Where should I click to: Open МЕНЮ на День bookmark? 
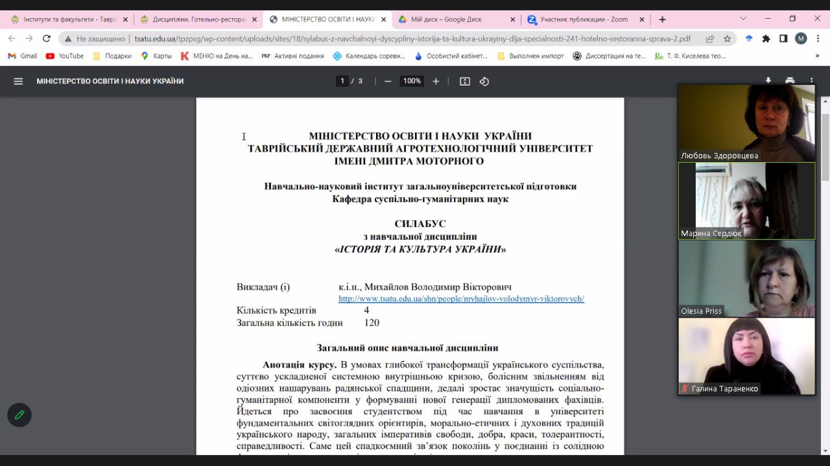(x=217, y=56)
